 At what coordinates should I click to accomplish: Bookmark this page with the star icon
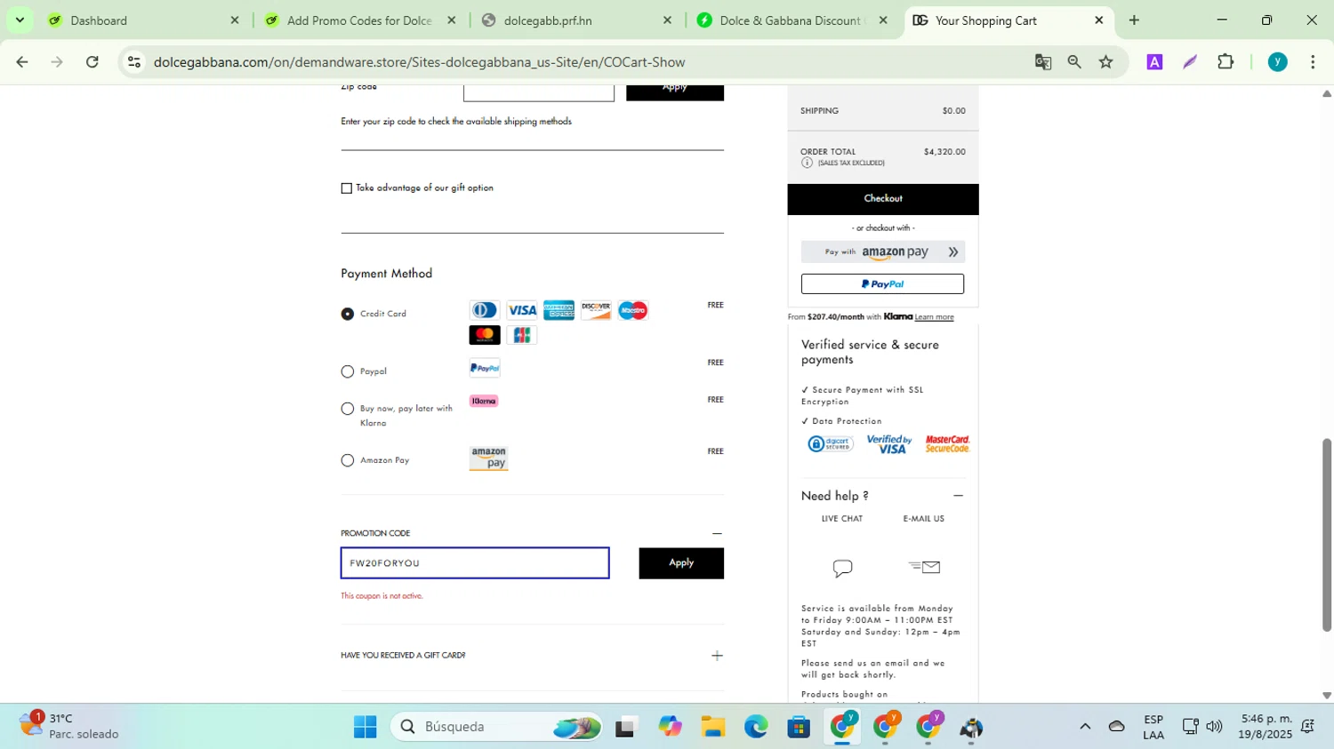point(1106,62)
